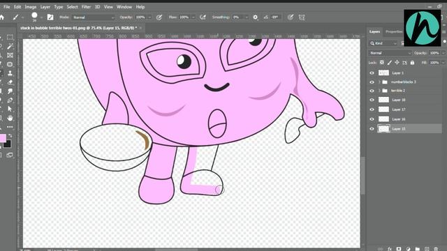This screenshot has height=251, width=447.
Task: Lock layer position icon
Action: pyautogui.click(x=397, y=62)
